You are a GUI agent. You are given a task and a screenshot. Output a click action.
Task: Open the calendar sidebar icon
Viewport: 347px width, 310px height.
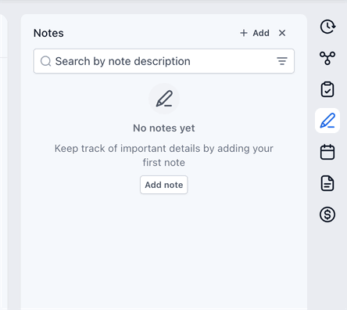327,152
